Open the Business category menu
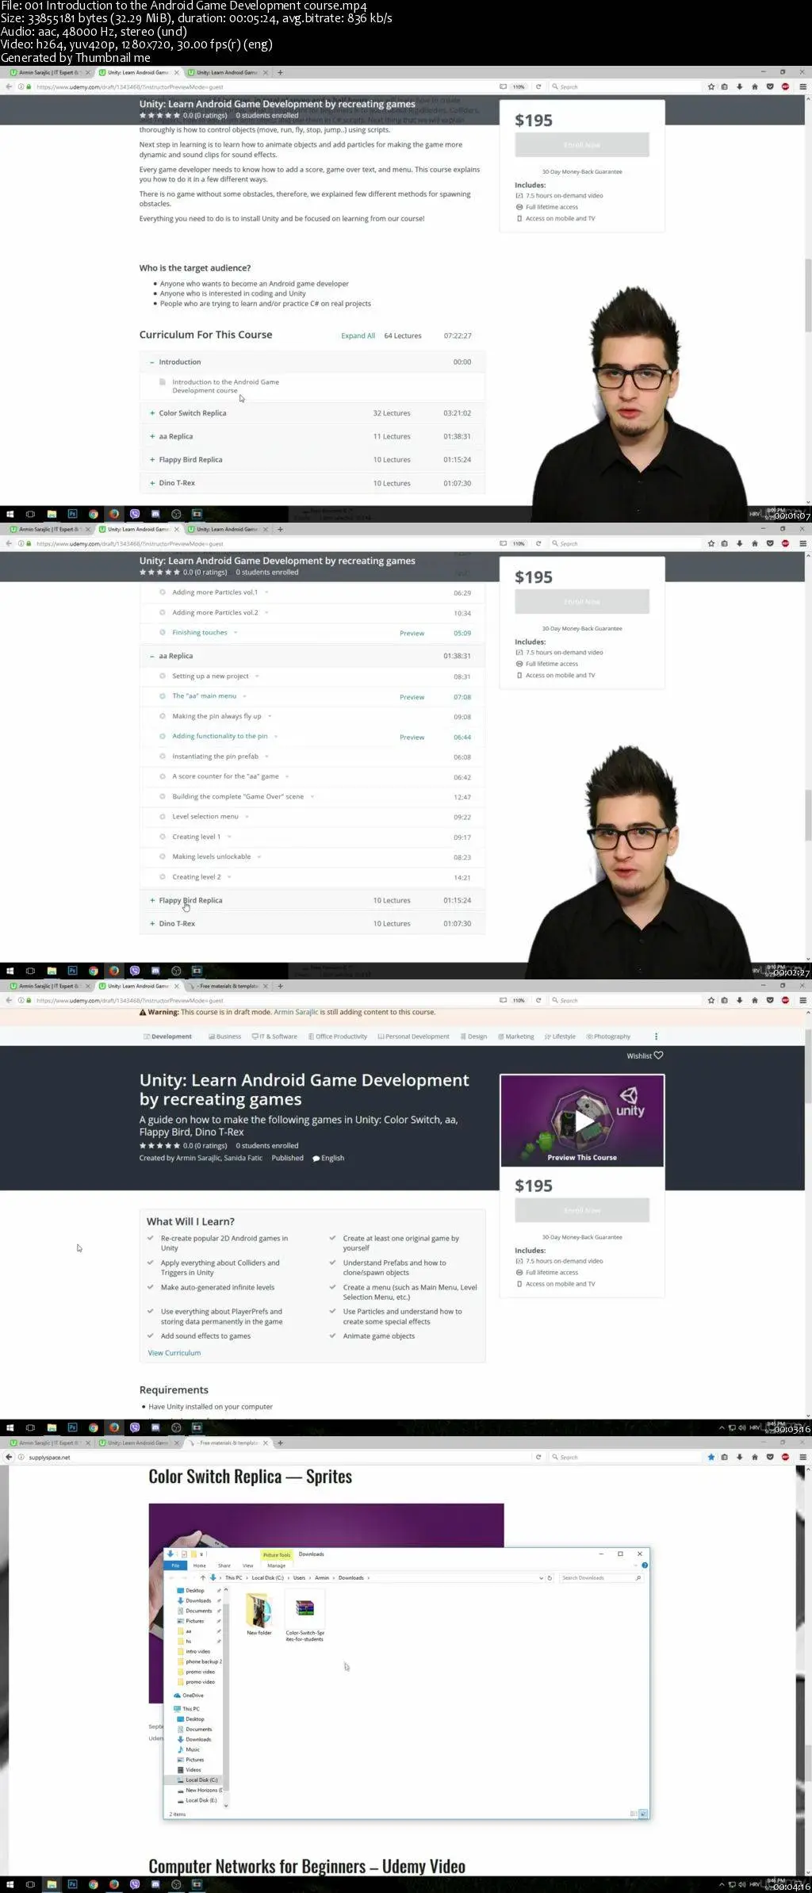812x1893 pixels. click(x=224, y=1037)
